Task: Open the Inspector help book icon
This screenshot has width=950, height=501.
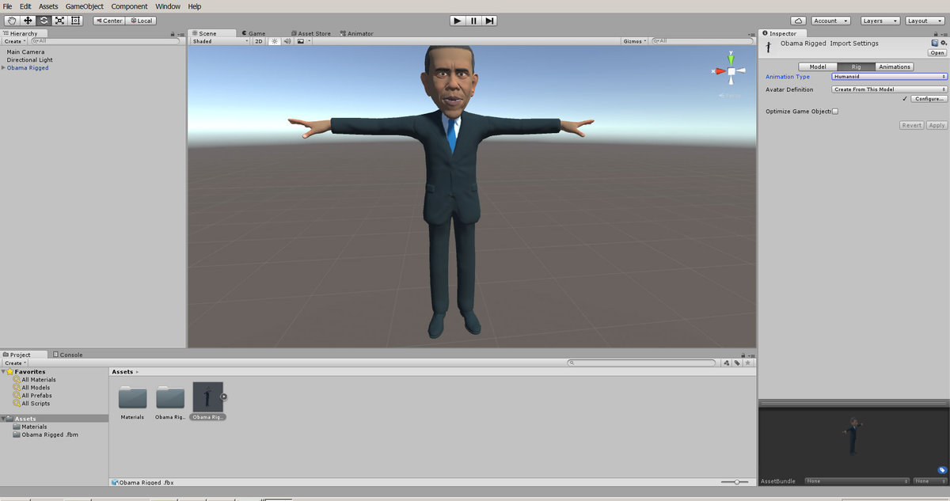Action: 937,43
